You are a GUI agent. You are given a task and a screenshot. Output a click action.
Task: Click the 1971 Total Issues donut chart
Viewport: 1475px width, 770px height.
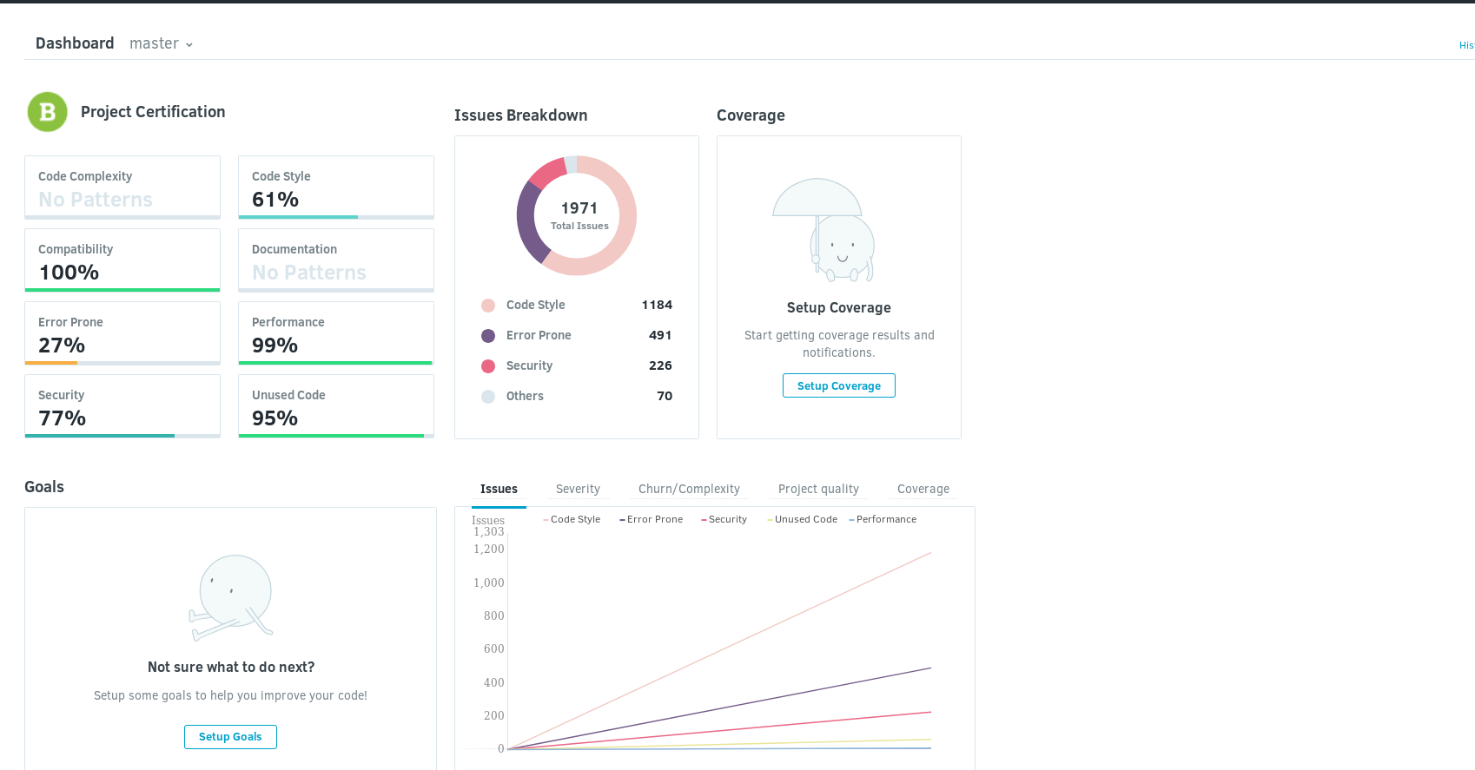(577, 215)
